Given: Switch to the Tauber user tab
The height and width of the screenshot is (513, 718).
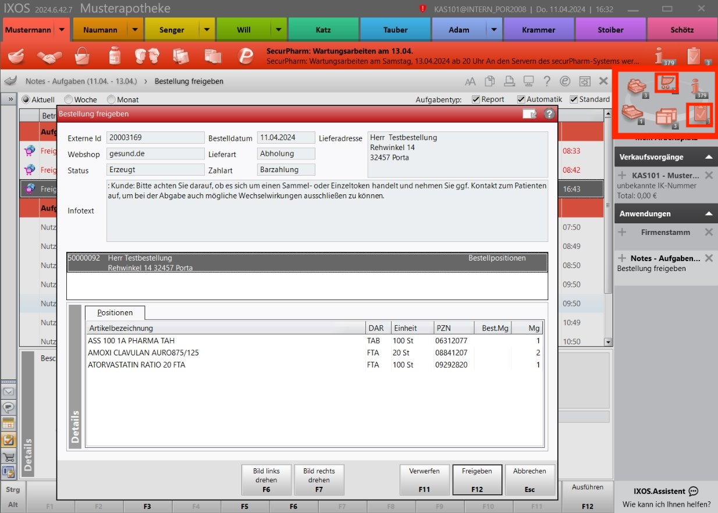Looking at the screenshot, I should (395, 30).
